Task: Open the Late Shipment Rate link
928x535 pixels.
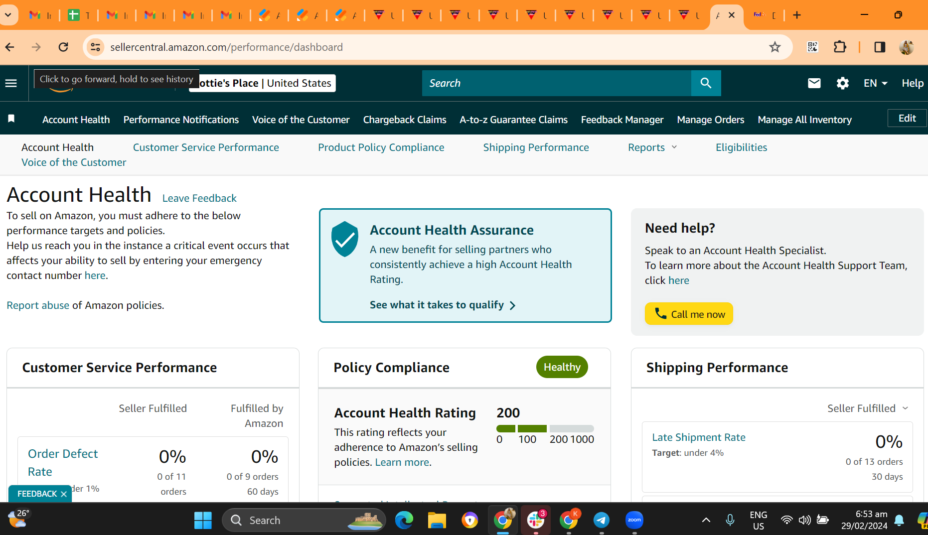Action: (699, 437)
